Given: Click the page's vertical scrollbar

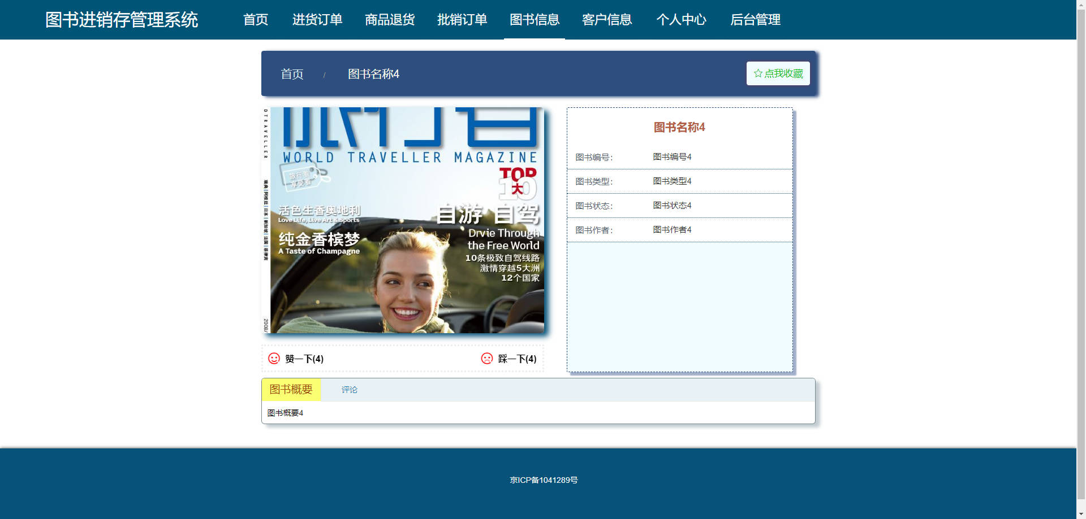Looking at the screenshot, I should click(x=1081, y=259).
